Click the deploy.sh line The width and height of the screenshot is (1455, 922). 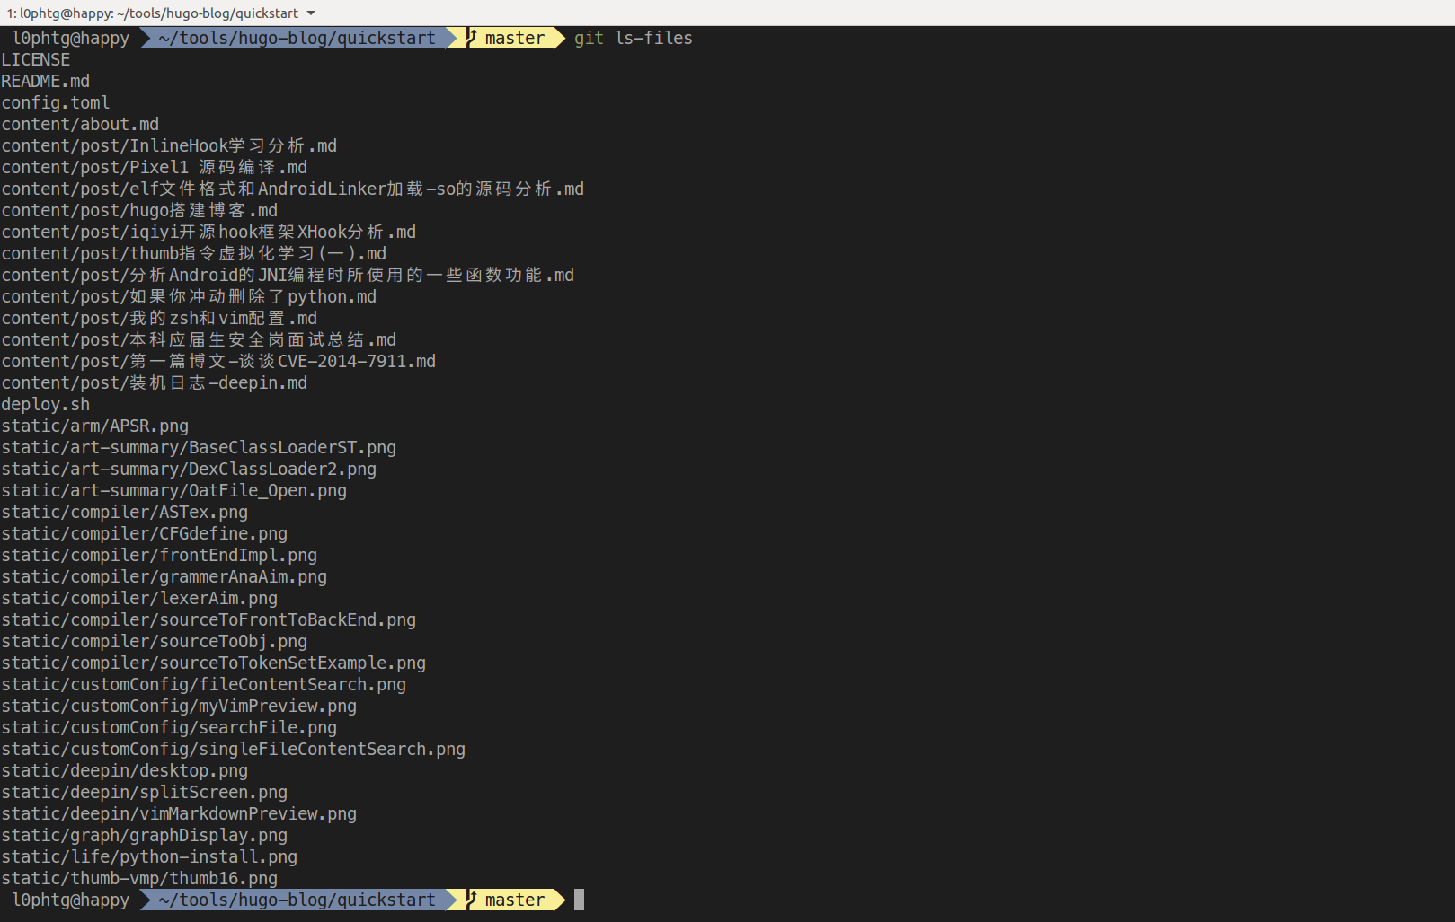click(46, 404)
